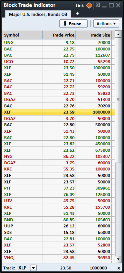Select the highlighted XLF row with 1800000 size
124x273 pixels.
point(58,112)
